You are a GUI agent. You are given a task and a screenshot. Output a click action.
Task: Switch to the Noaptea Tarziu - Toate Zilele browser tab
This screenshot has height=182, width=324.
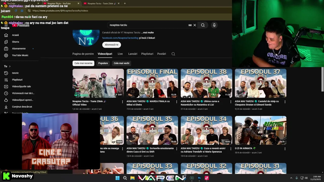(101, 4)
